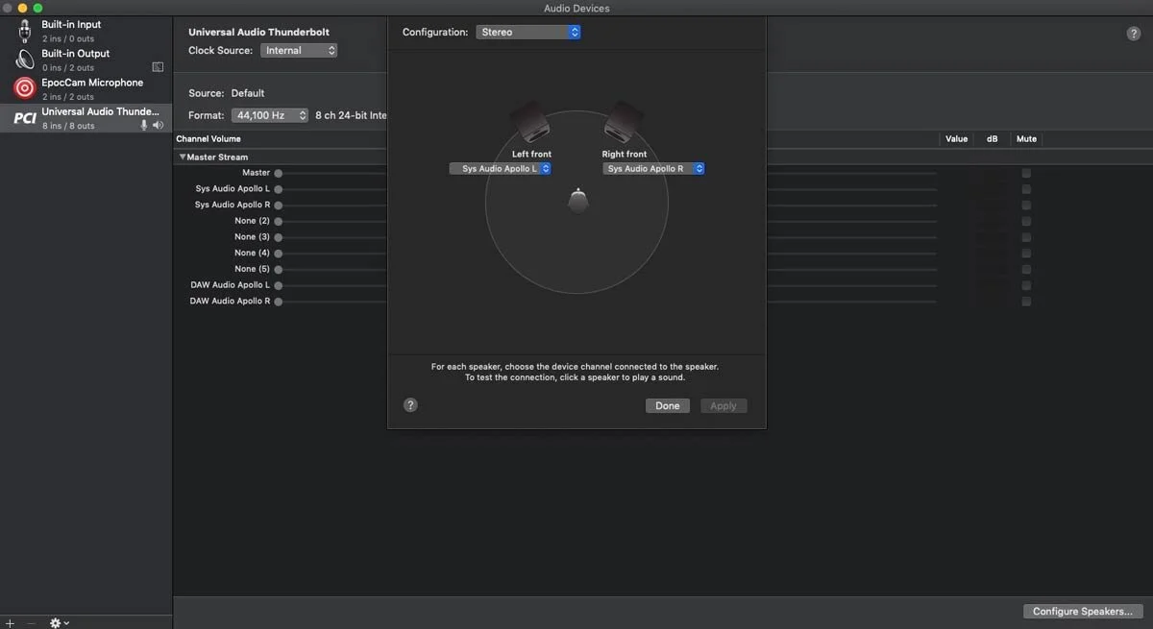Click the 'Source: Default' text
Image resolution: width=1153 pixels, height=629 pixels.
click(x=227, y=93)
